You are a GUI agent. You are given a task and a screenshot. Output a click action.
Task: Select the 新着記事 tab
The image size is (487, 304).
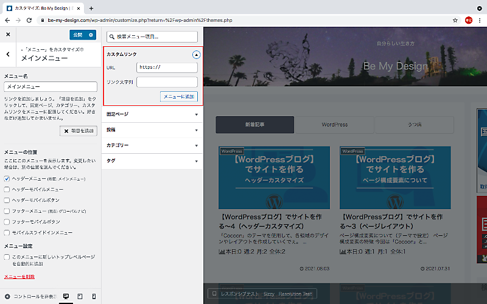point(254,125)
